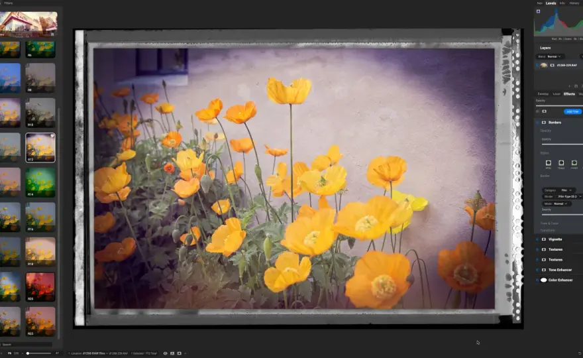
Task: Click the compare view icon in bottom bar
Action: [172, 353]
